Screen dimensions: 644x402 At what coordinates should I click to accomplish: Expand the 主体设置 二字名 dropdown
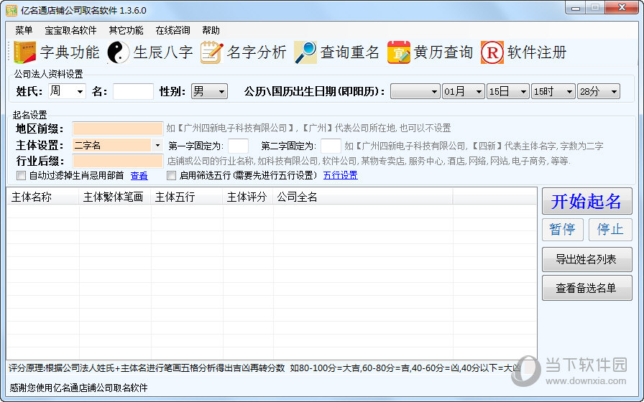point(157,145)
